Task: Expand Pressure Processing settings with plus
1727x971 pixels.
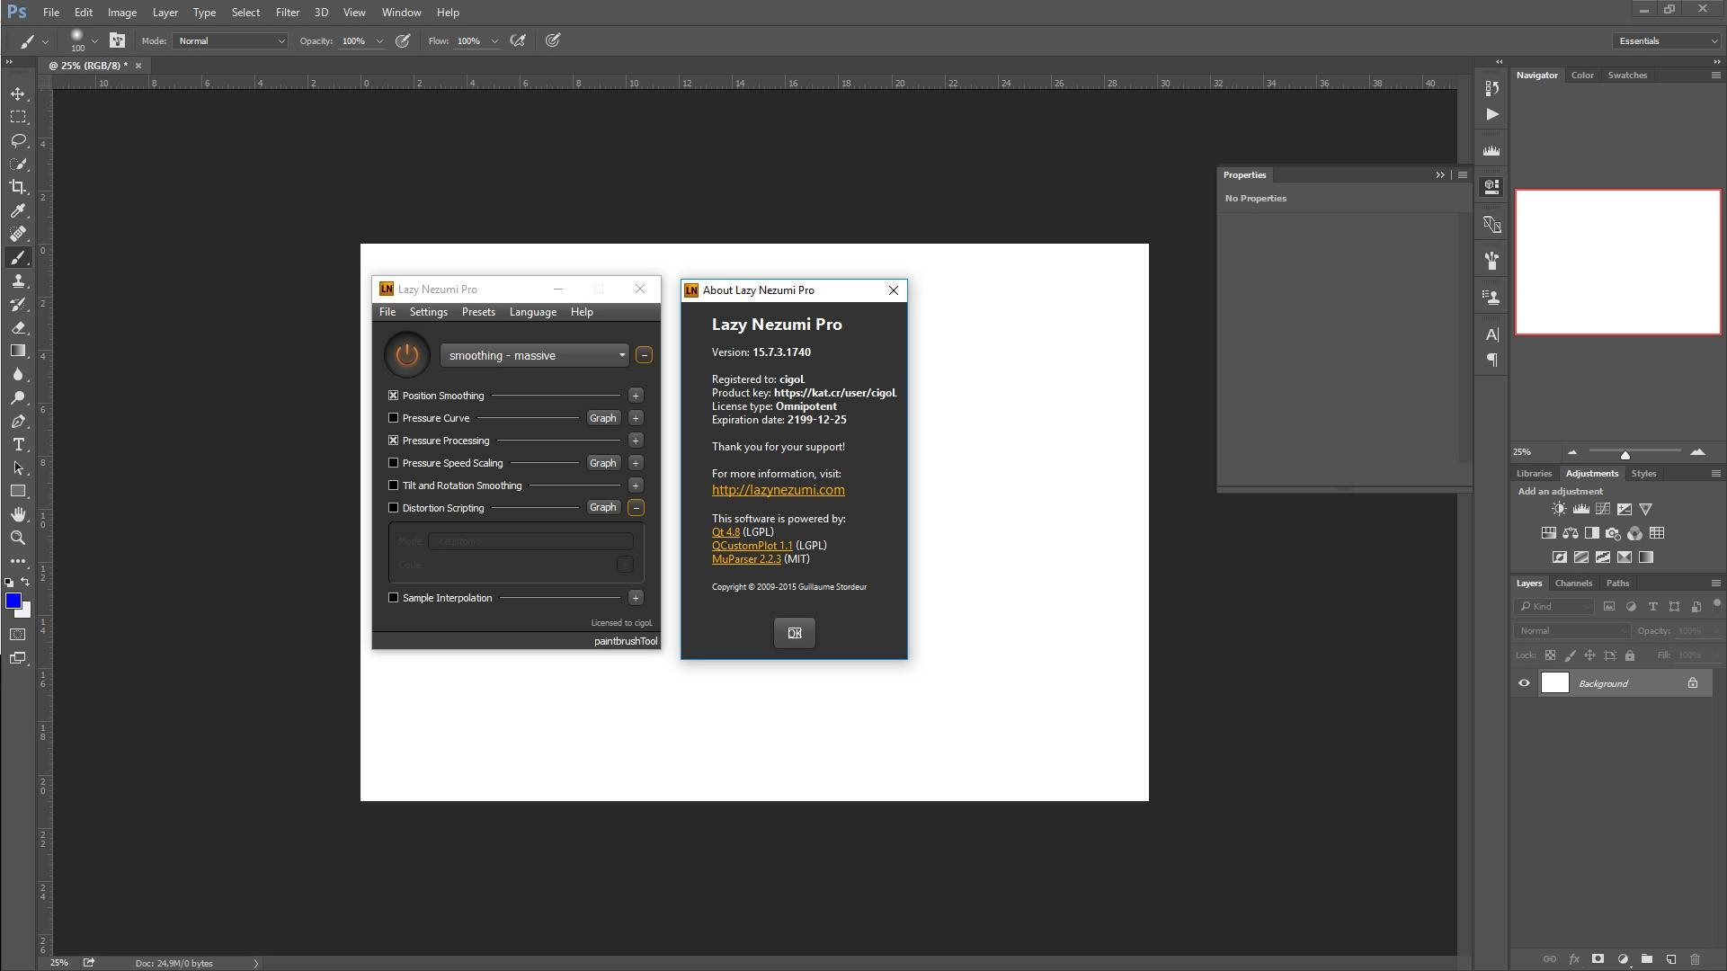Action: [636, 440]
